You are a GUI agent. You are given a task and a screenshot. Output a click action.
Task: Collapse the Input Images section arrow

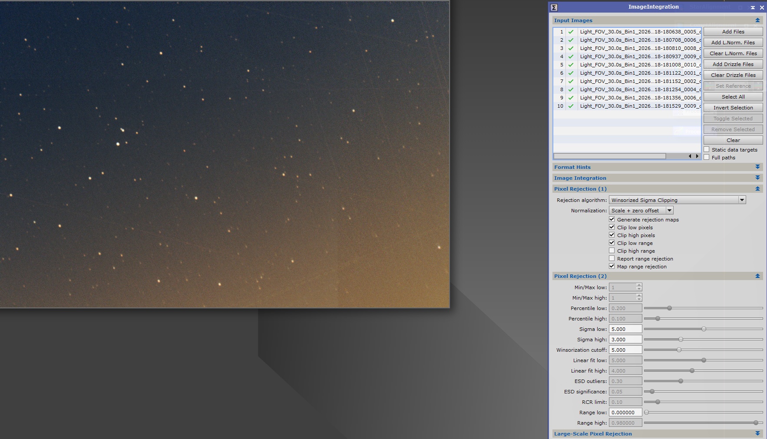tap(757, 20)
